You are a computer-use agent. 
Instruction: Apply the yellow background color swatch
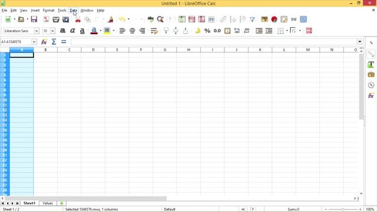click(107, 31)
